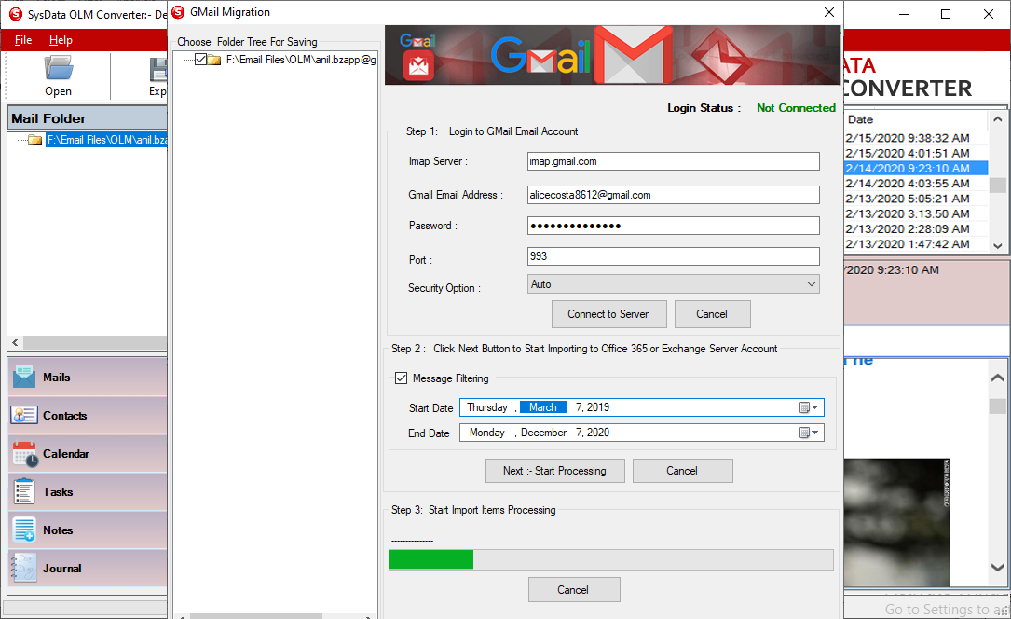
Task: Click folder icon in Folder Tree For Saving
Action: (214, 60)
